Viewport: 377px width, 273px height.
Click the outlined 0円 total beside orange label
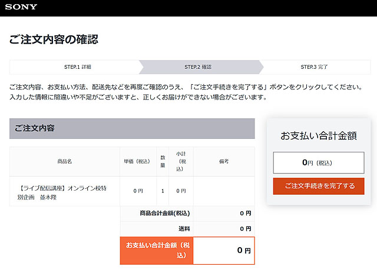[x=224, y=250]
